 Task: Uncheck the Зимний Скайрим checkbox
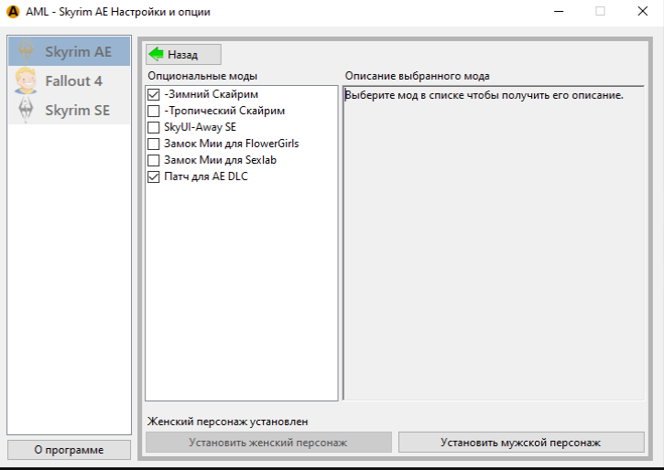154,94
